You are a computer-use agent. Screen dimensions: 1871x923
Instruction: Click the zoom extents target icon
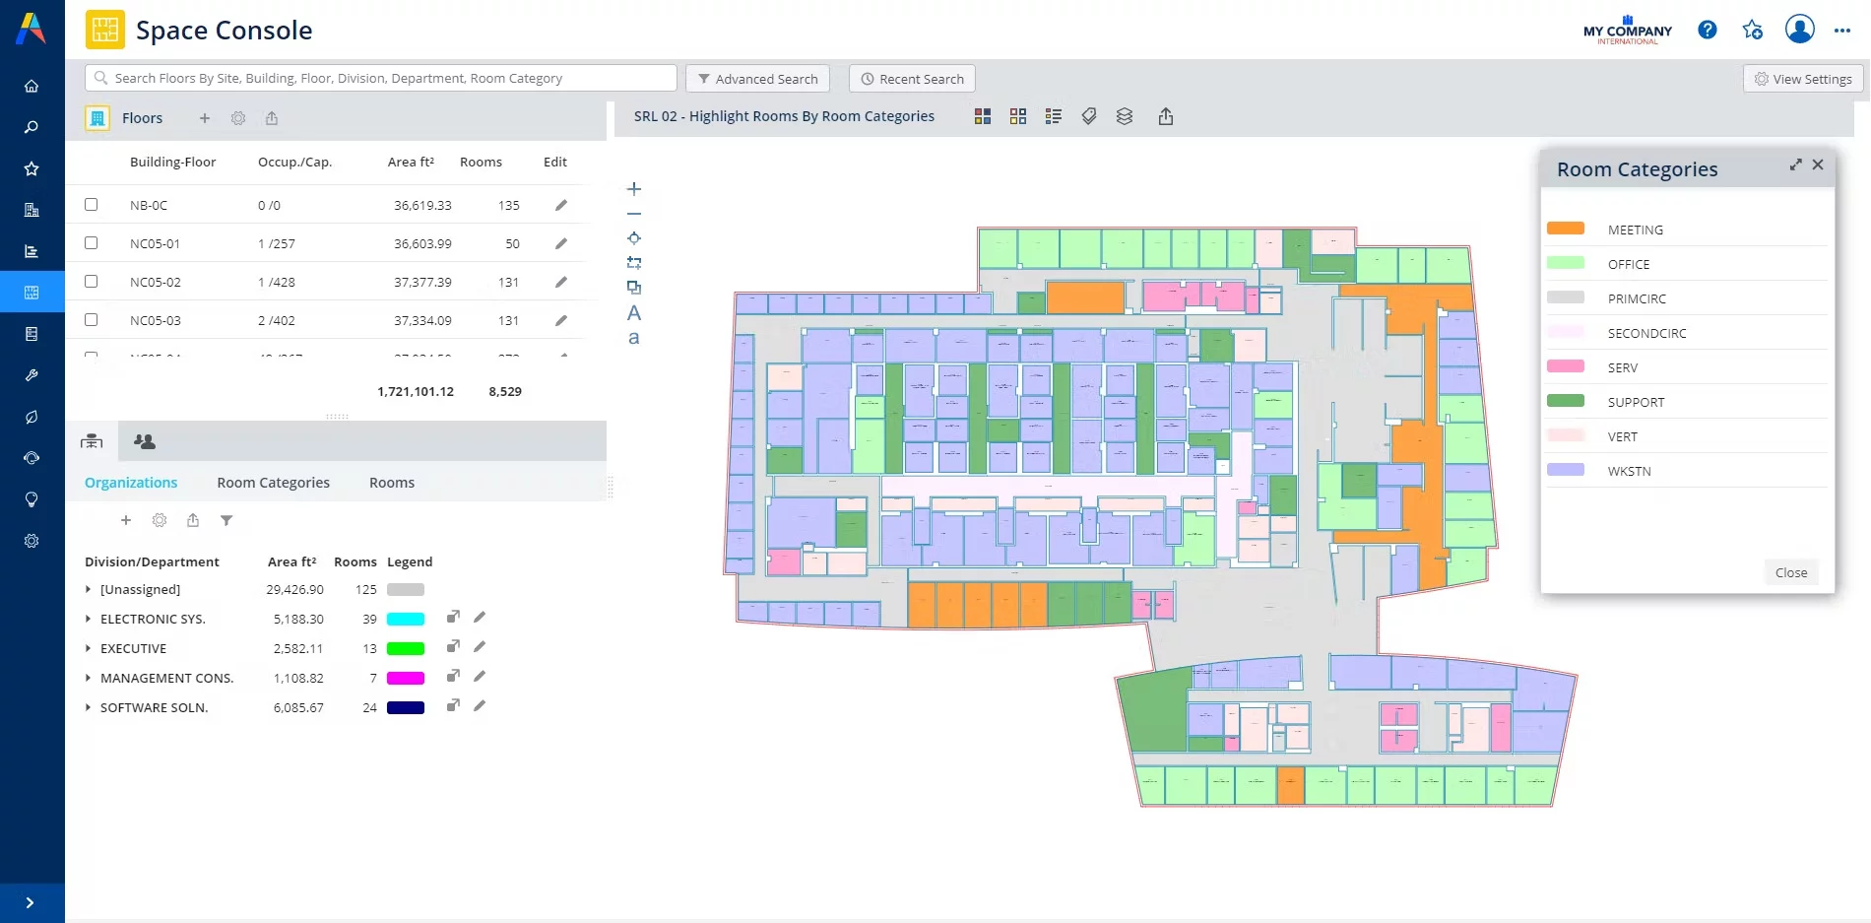click(x=634, y=237)
